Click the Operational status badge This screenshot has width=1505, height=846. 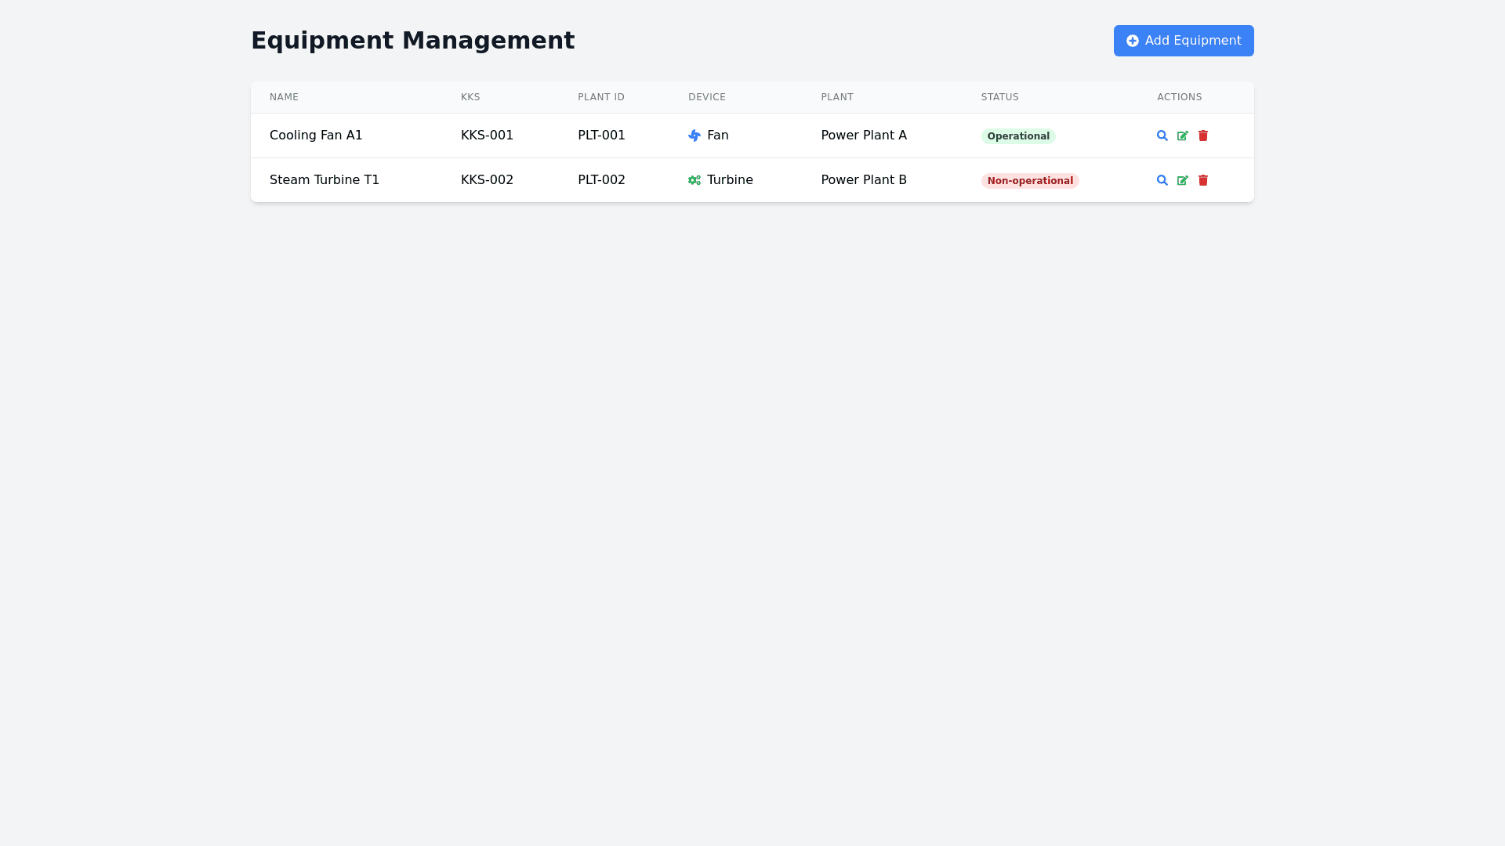click(1018, 136)
